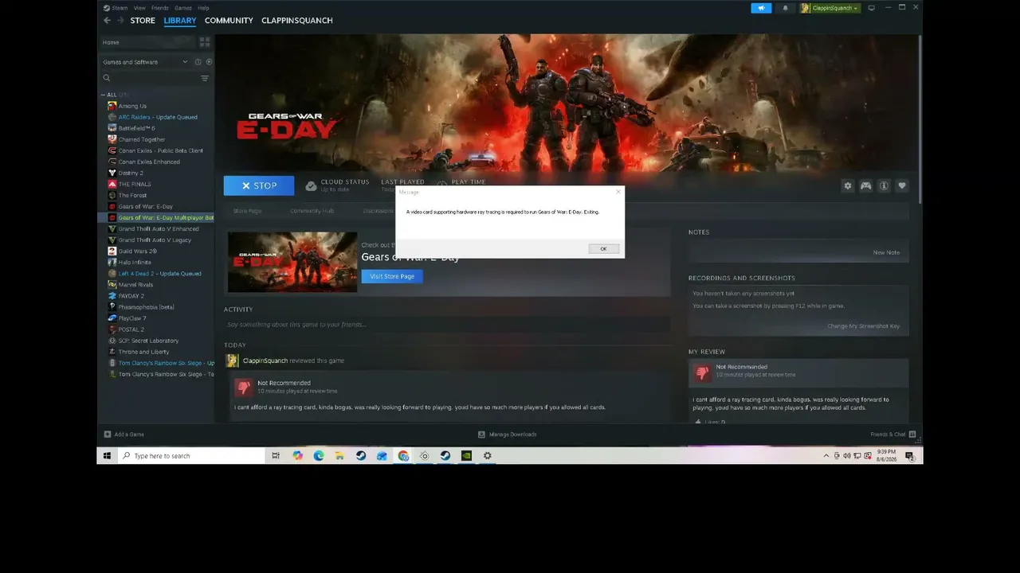1020x573 pixels.
Task: Open Manage Downloads
Action: pos(508,435)
